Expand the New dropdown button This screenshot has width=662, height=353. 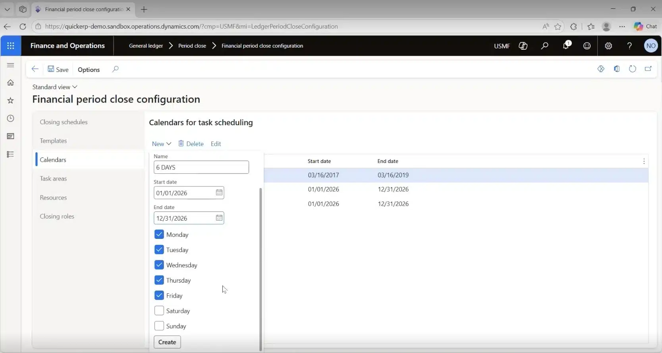(x=161, y=144)
